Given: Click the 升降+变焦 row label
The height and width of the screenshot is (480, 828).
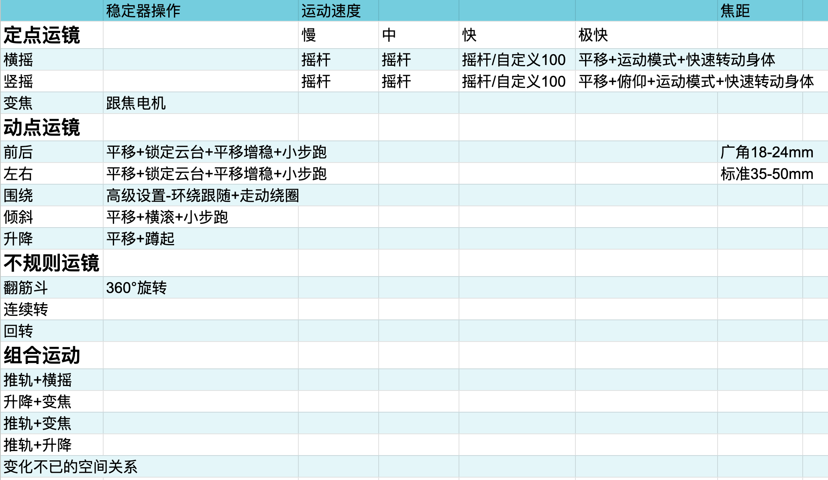Looking at the screenshot, I should coord(52,402).
